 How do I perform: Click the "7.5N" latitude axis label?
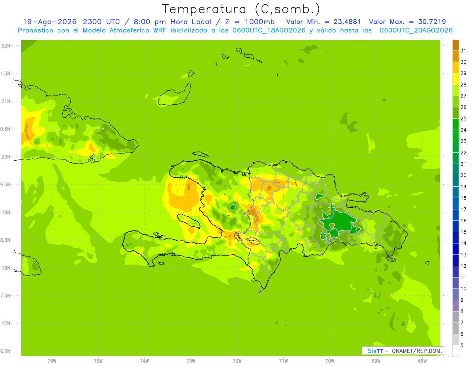pos(6,296)
